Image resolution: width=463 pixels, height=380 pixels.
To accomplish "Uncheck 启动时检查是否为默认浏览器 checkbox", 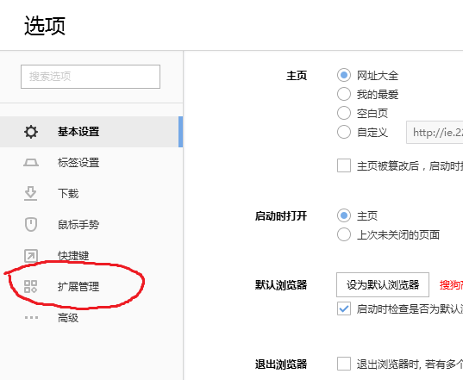I will [344, 308].
